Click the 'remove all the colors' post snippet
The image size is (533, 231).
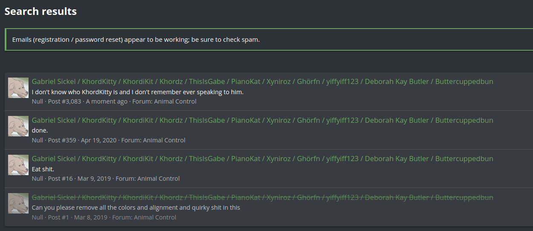136,208
